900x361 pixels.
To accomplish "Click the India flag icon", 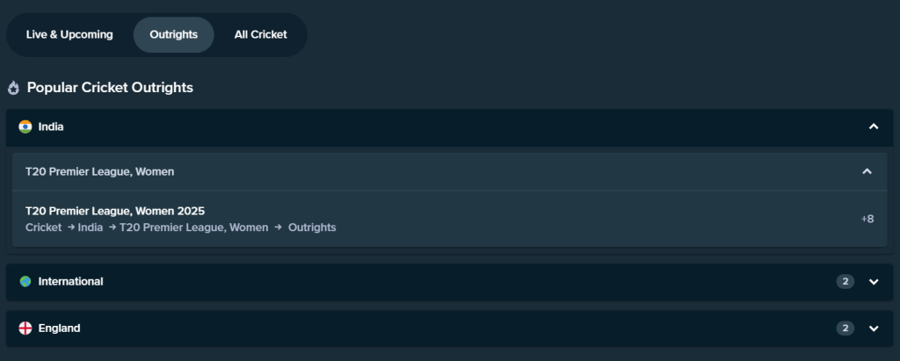I will coord(25,126).
